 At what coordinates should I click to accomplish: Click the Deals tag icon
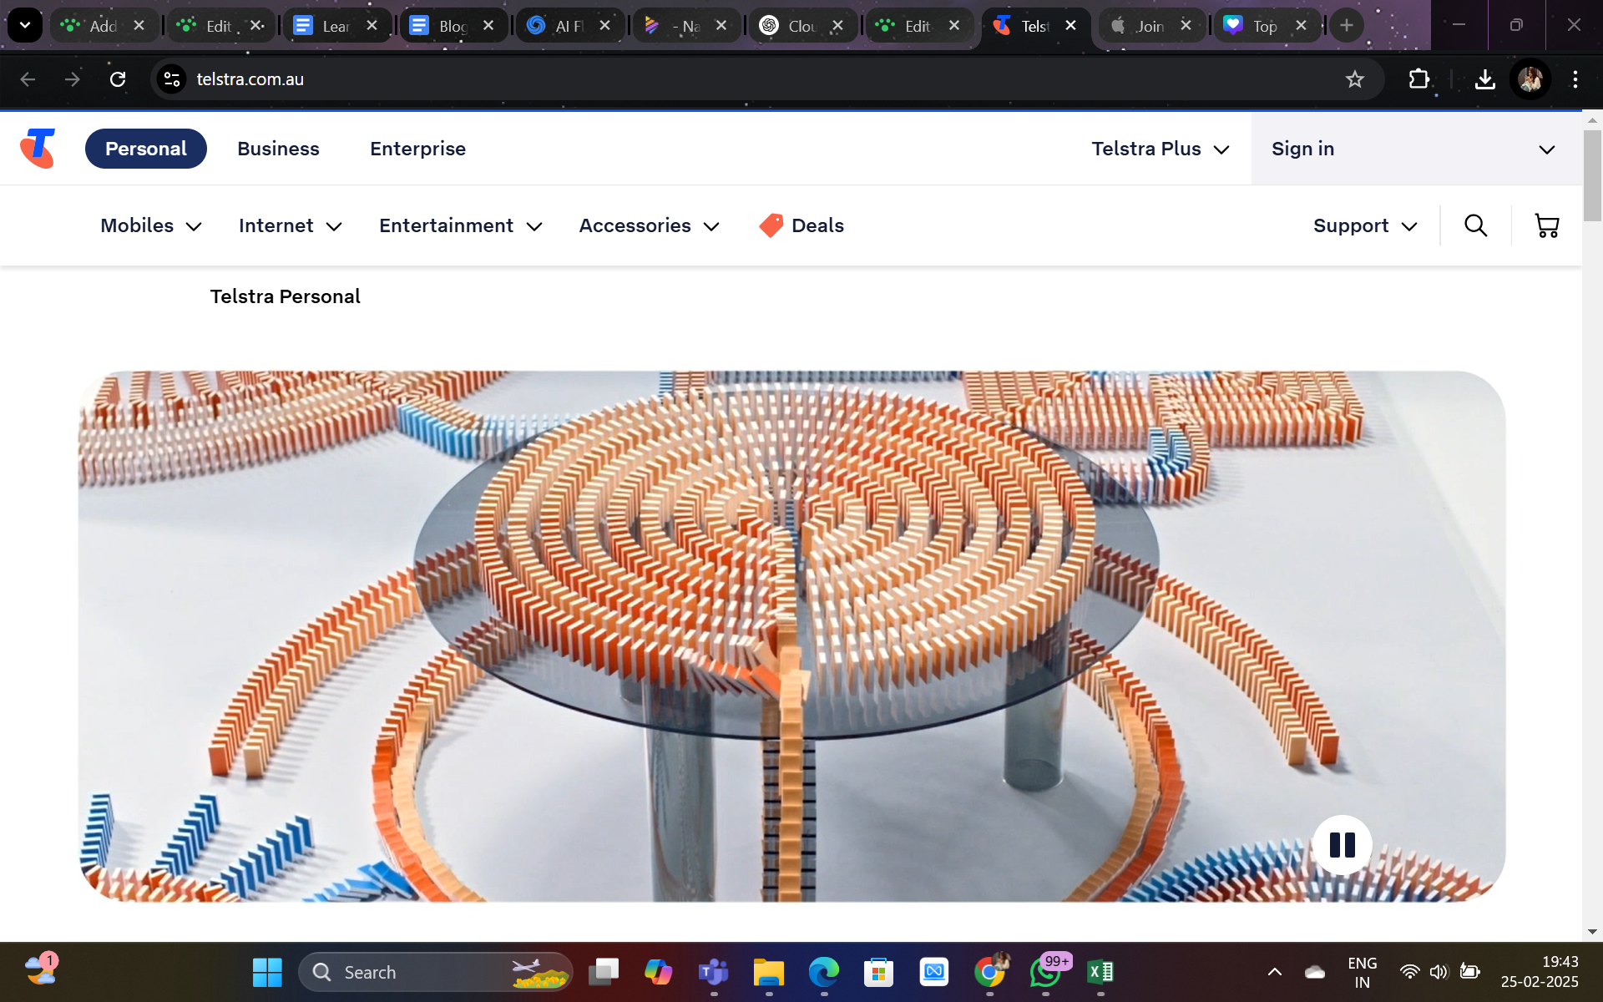point(771,225)
